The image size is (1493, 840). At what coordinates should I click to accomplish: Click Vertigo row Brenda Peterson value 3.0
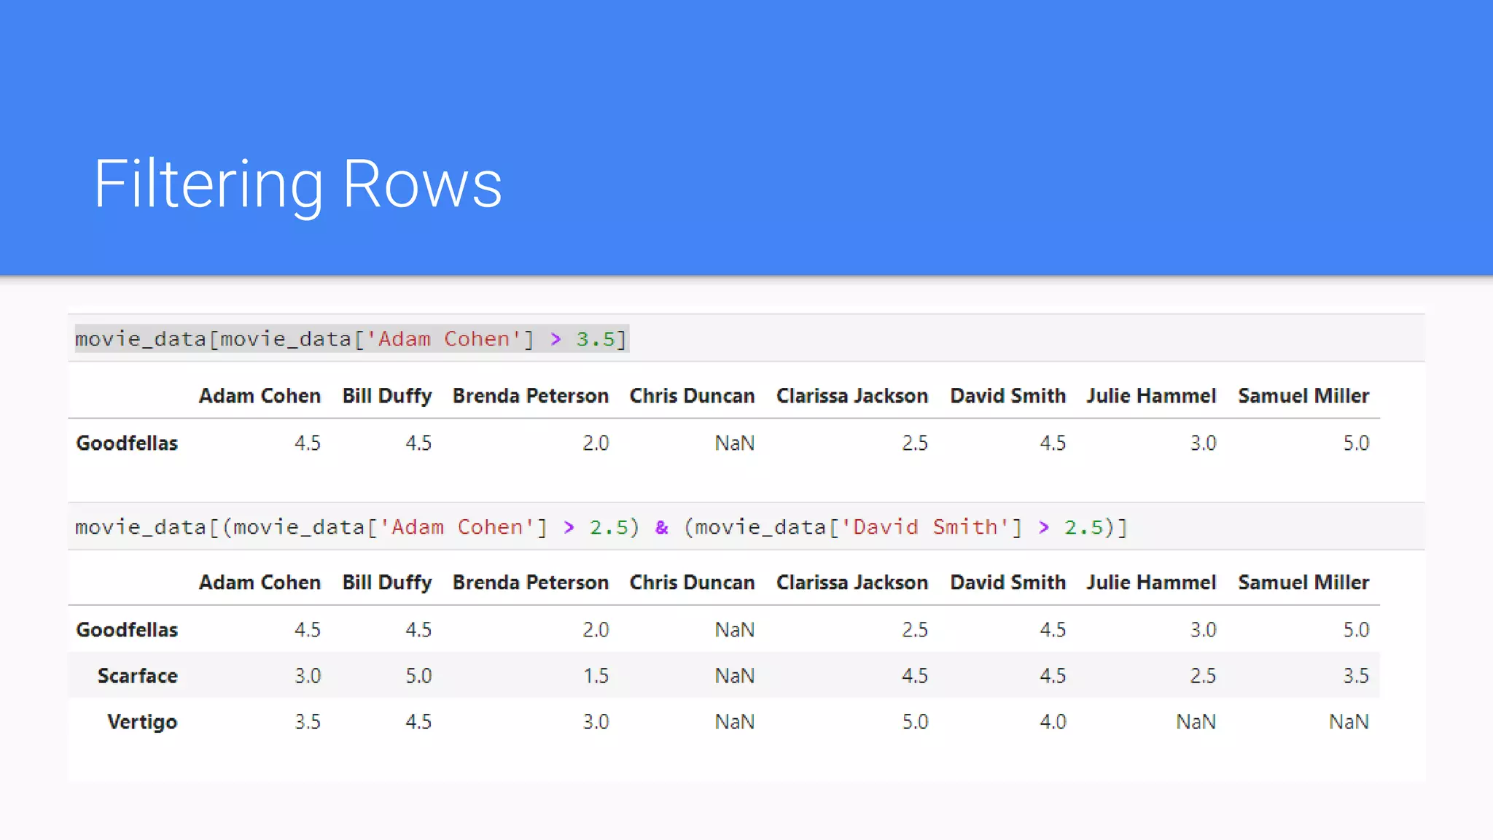[x=596, y=722]
